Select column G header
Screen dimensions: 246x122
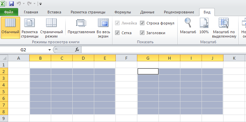(x=148, y=58)
